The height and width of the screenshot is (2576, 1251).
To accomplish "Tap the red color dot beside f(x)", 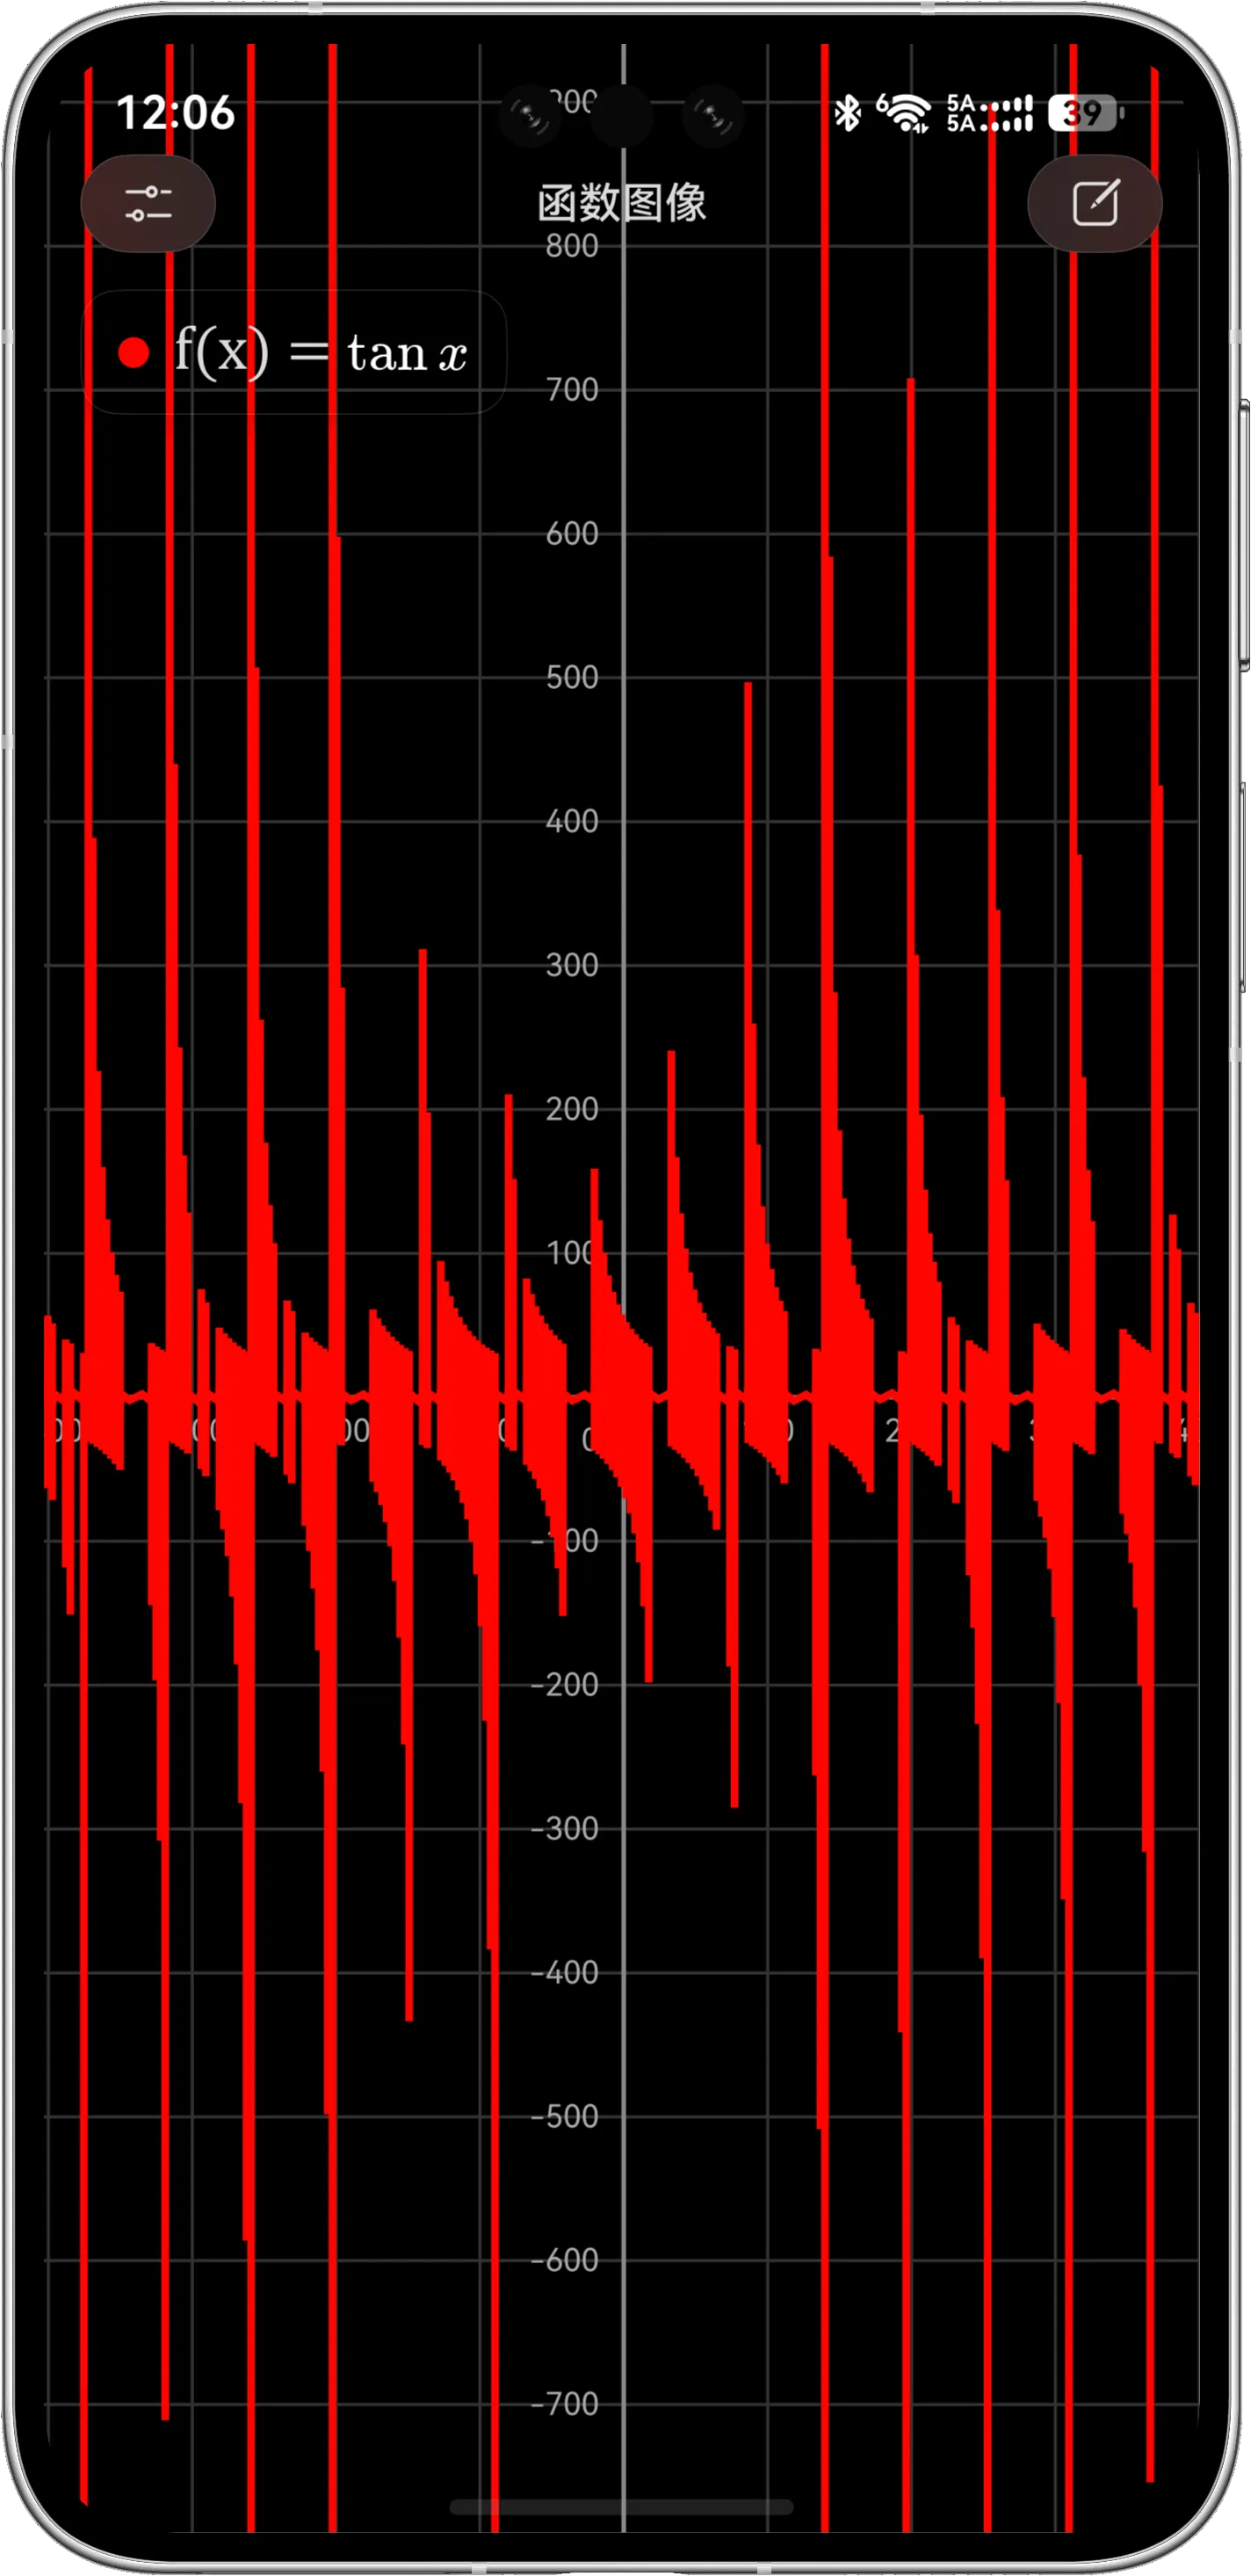I will click(x=134, y=352).
